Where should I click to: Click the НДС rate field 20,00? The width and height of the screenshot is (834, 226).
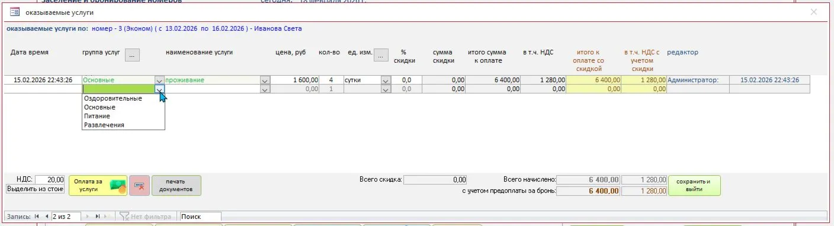[50, 179]
